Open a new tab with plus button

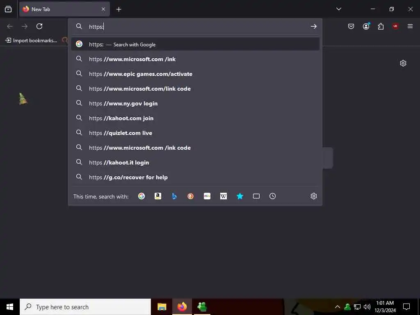pos(119,9)
